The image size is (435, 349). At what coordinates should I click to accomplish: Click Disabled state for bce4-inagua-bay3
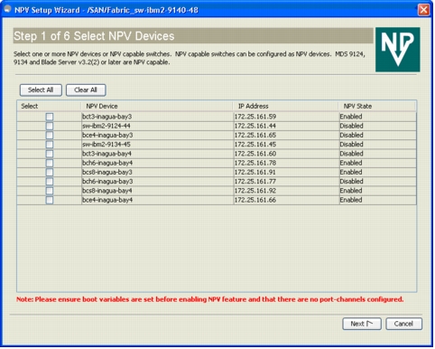[352, 135]
